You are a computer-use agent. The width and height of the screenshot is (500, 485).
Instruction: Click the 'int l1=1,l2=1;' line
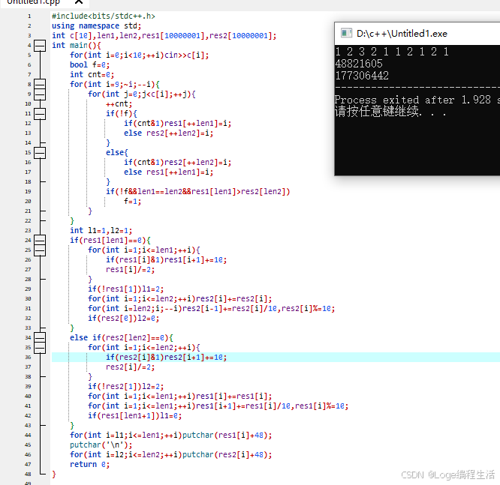point(101,231)
